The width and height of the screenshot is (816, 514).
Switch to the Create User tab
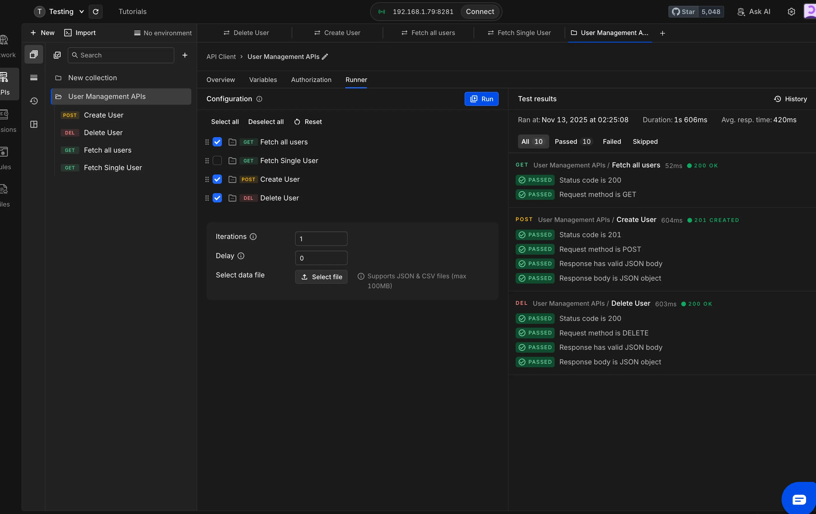click(337, 33)
